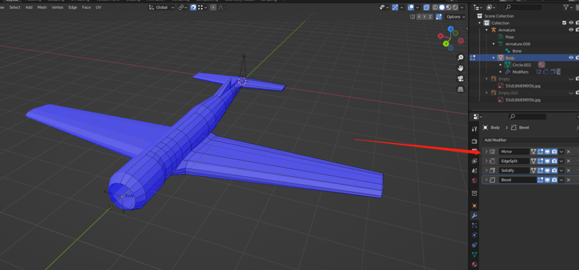Select Bone in outliner

[516, 51]
